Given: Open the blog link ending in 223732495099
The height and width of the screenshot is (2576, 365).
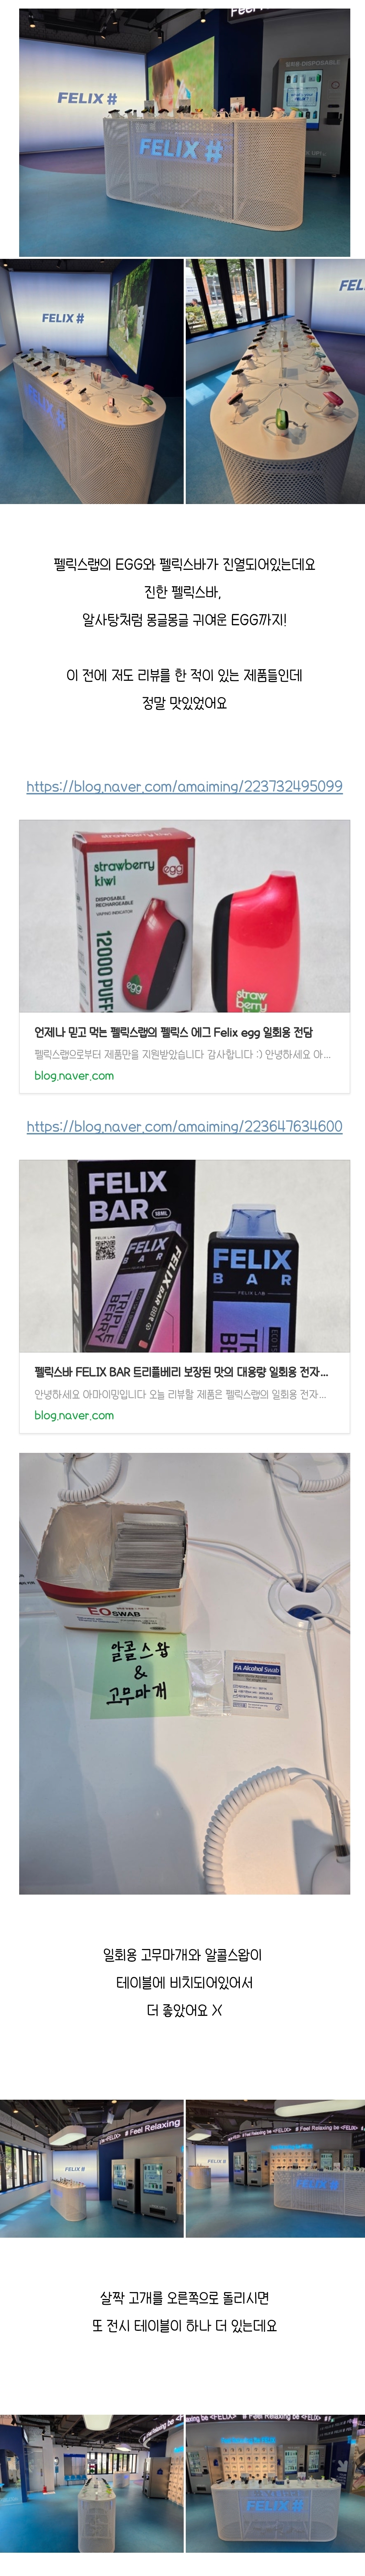Looking at the screenshot, I should pos(184,786).
